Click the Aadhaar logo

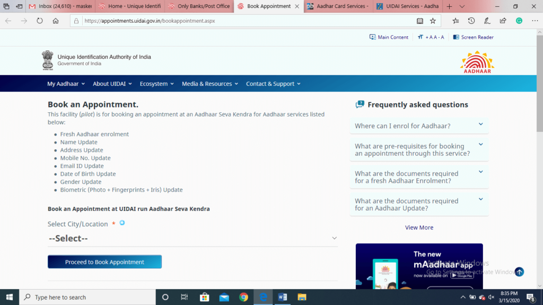[477, 62]
